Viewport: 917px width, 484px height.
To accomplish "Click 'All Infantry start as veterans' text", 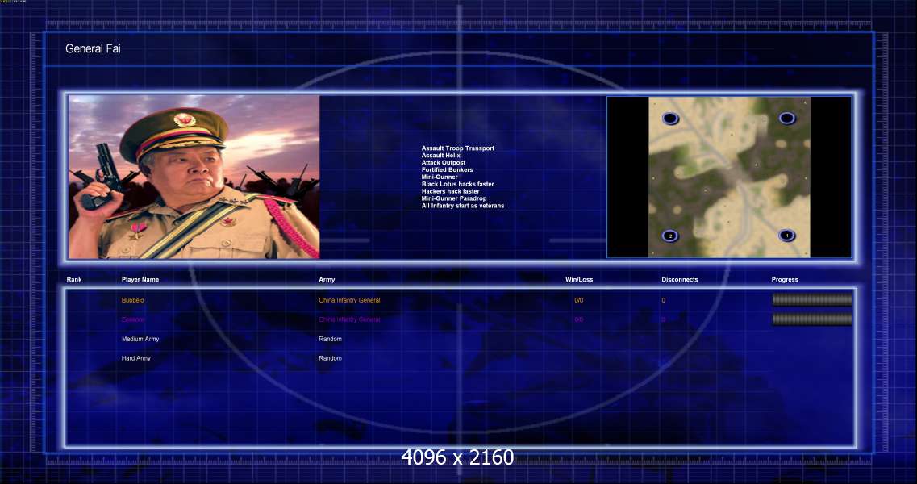I will point(463,206).
